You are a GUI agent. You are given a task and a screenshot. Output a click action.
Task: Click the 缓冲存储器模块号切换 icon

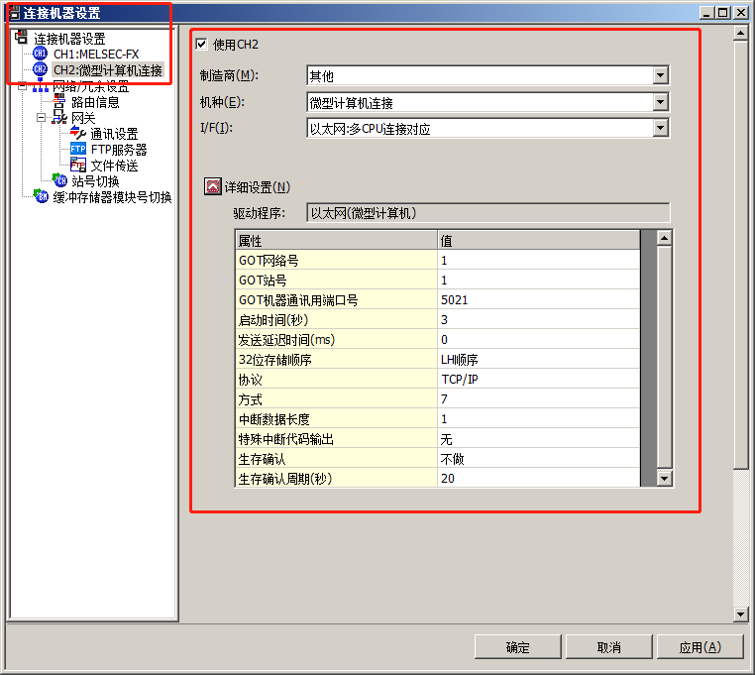pyautogui.click(x=41, y=197)
